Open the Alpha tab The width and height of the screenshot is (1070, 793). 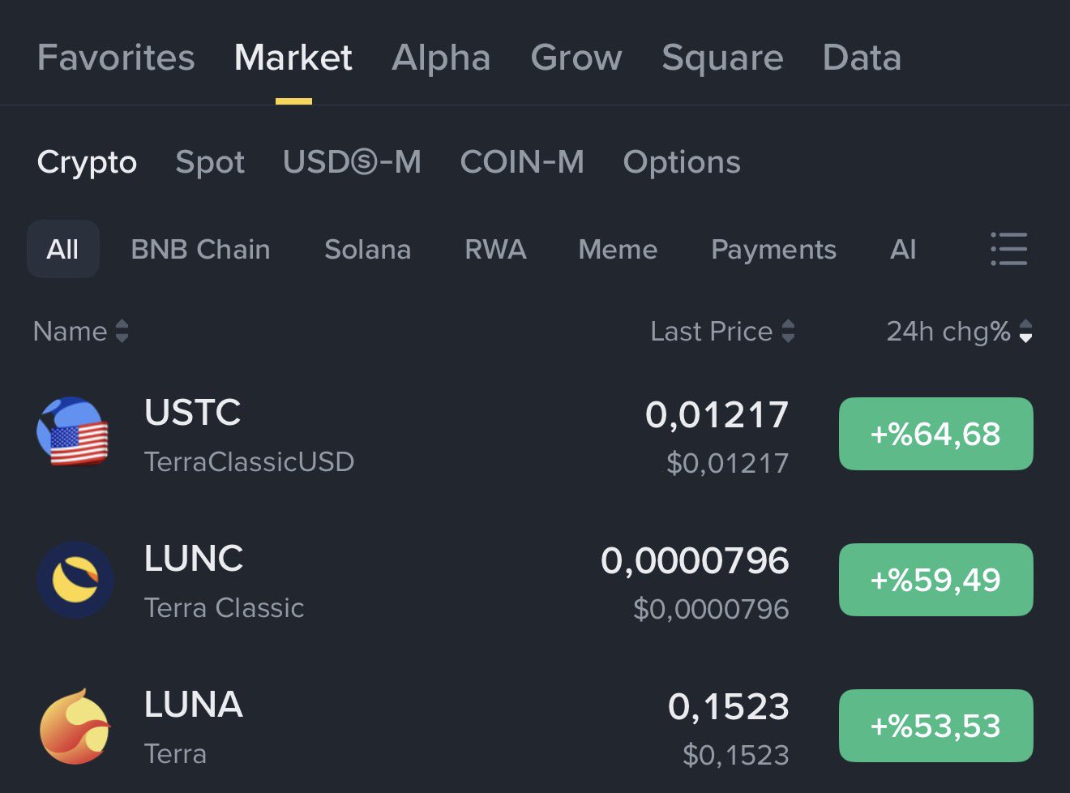[441, 58]
